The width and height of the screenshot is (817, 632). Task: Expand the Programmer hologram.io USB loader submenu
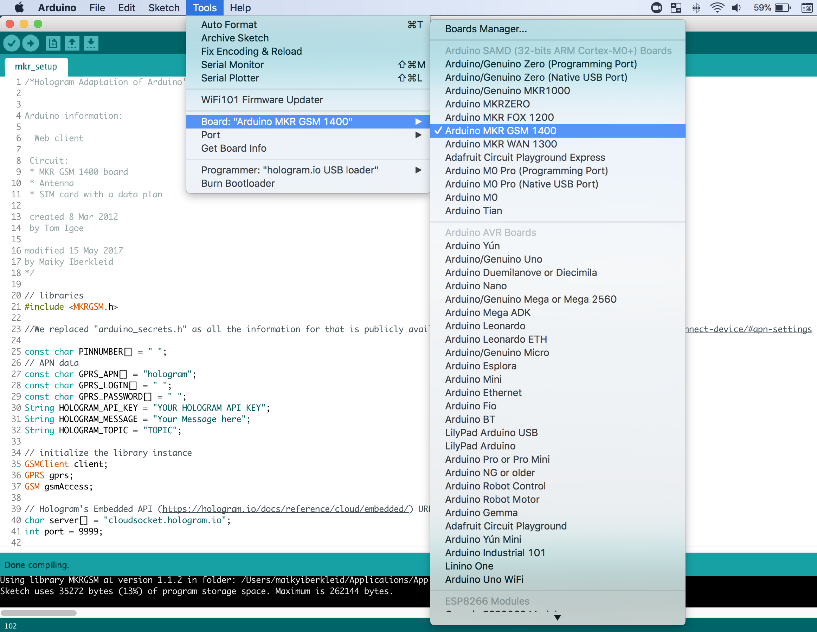[308, 170]
